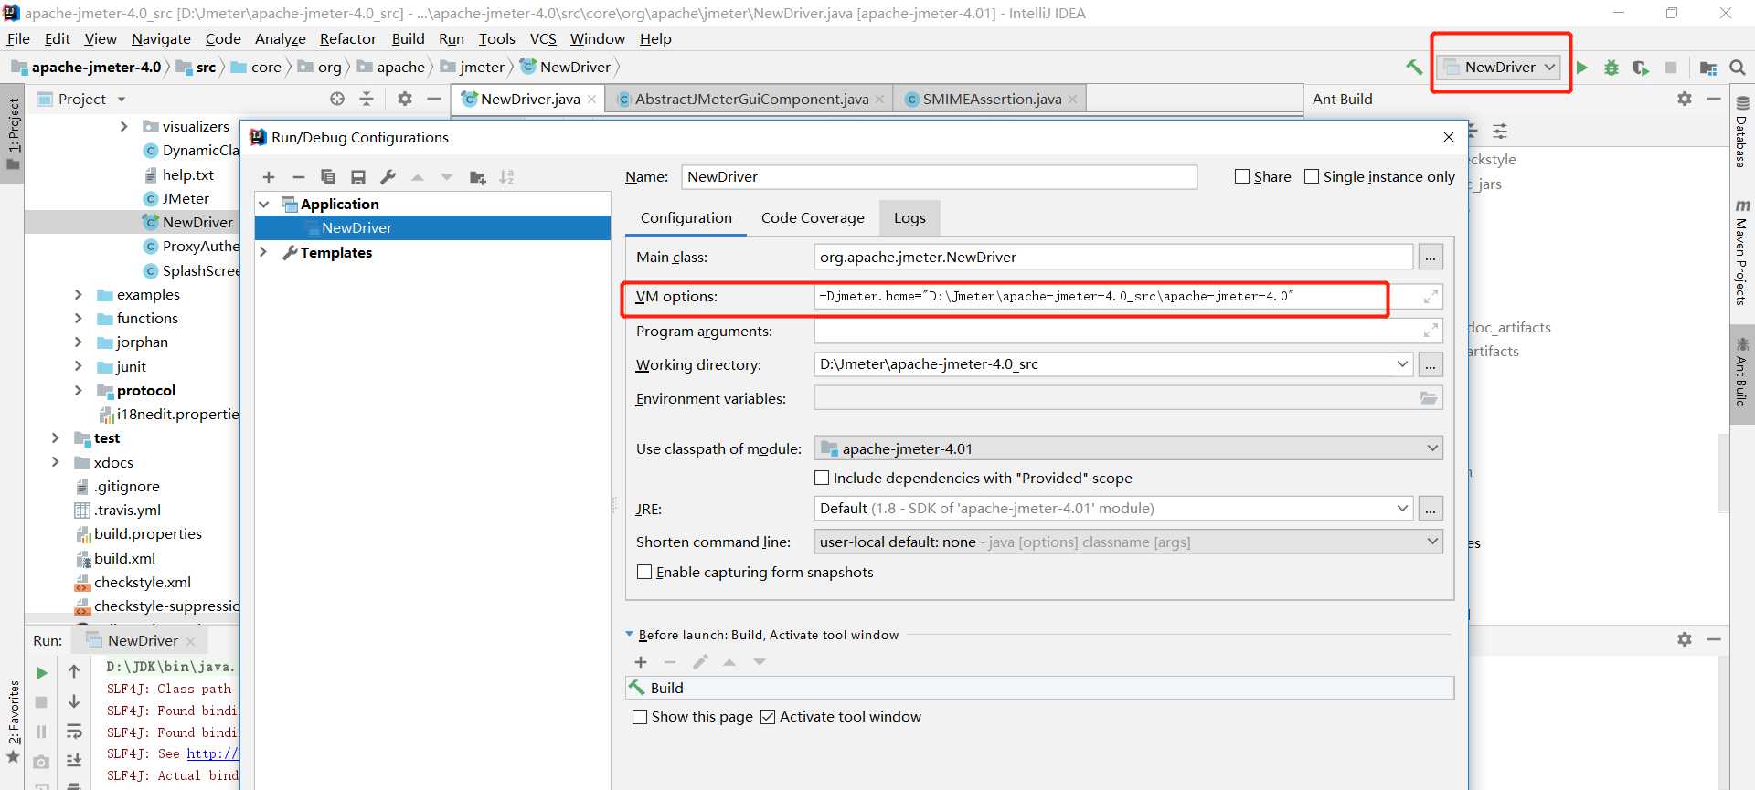Screen dimensions: 1755x790
Task: Browse JRE with ellipsis button
Action: (1431, 509)
